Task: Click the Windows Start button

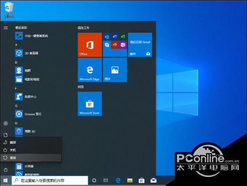Action: pos(6,180)
